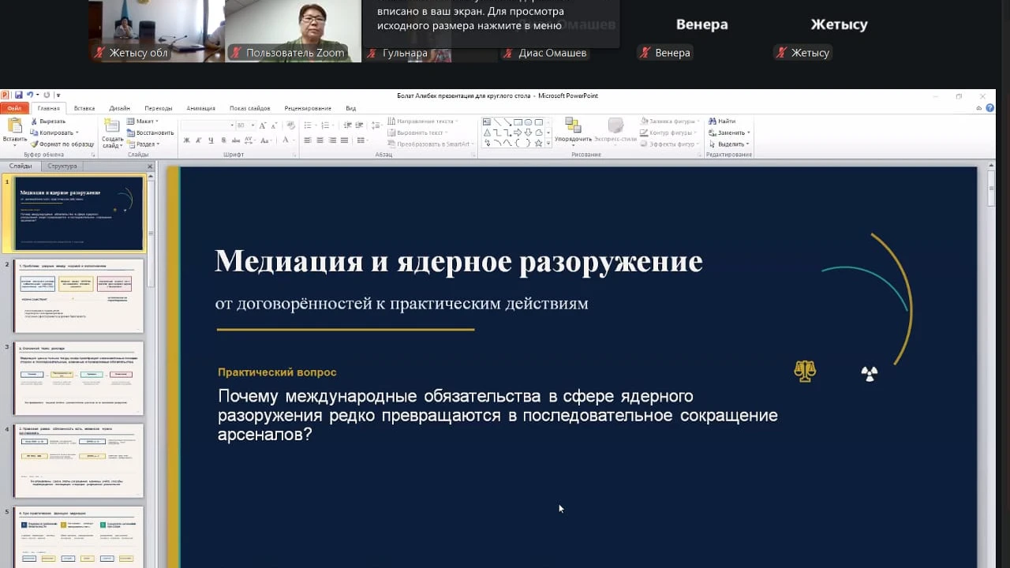The height and width of the screenshot is (568, 1010).
Task: Reset slide with Восстановить
Action: 150,133
